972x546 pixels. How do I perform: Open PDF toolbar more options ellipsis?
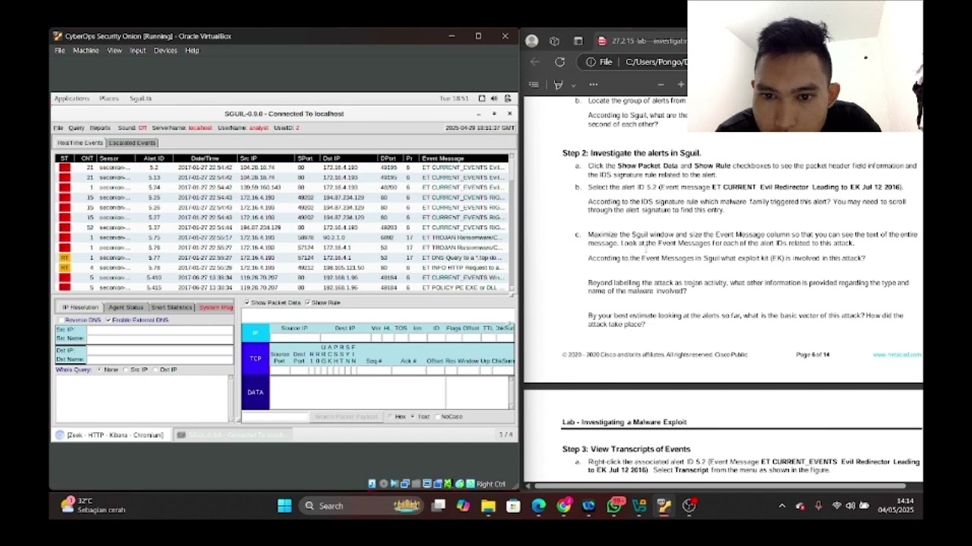(593, 85)
